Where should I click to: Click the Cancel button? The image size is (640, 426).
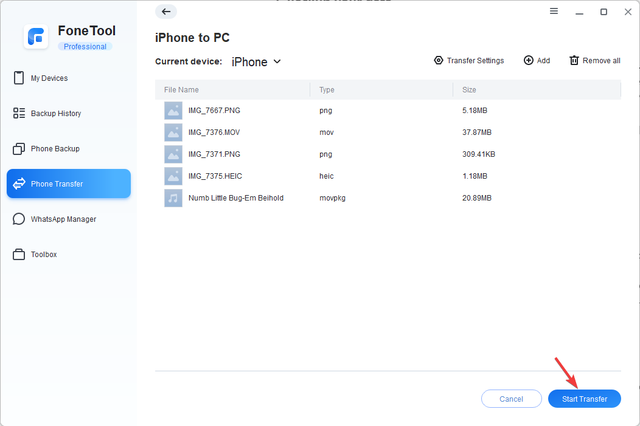click(x=512, y=399)
